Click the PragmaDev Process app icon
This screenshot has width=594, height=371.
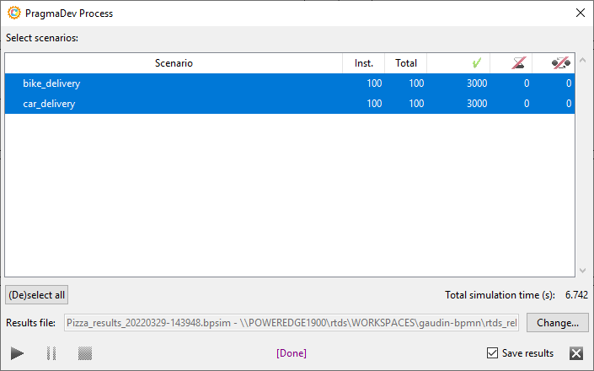tap(14, 13)
